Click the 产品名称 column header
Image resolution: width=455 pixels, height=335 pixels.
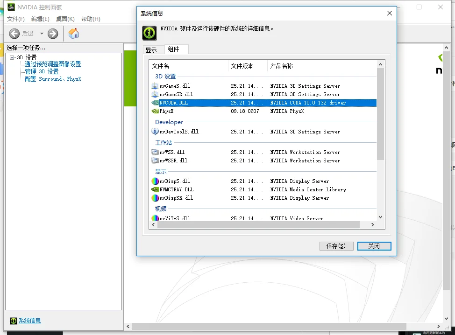pyautogui.click(x=321, y=66)
